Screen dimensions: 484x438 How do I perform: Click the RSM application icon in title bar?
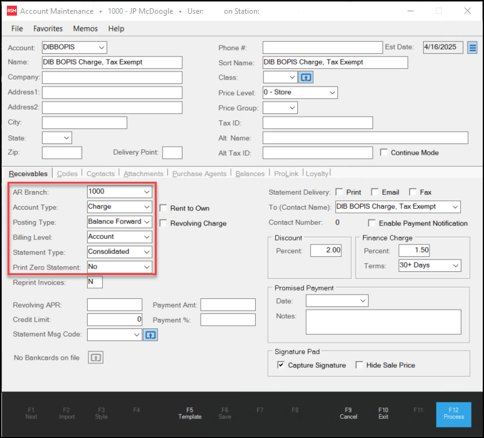12,11
